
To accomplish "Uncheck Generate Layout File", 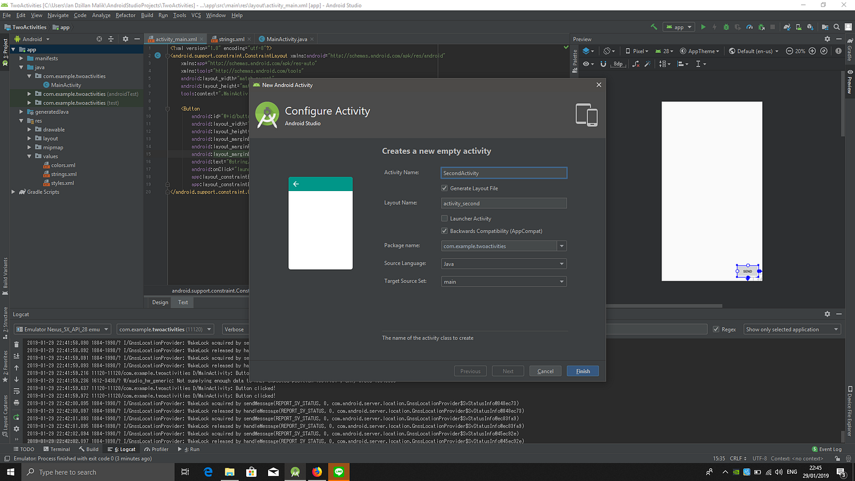I will pos(445,188).
